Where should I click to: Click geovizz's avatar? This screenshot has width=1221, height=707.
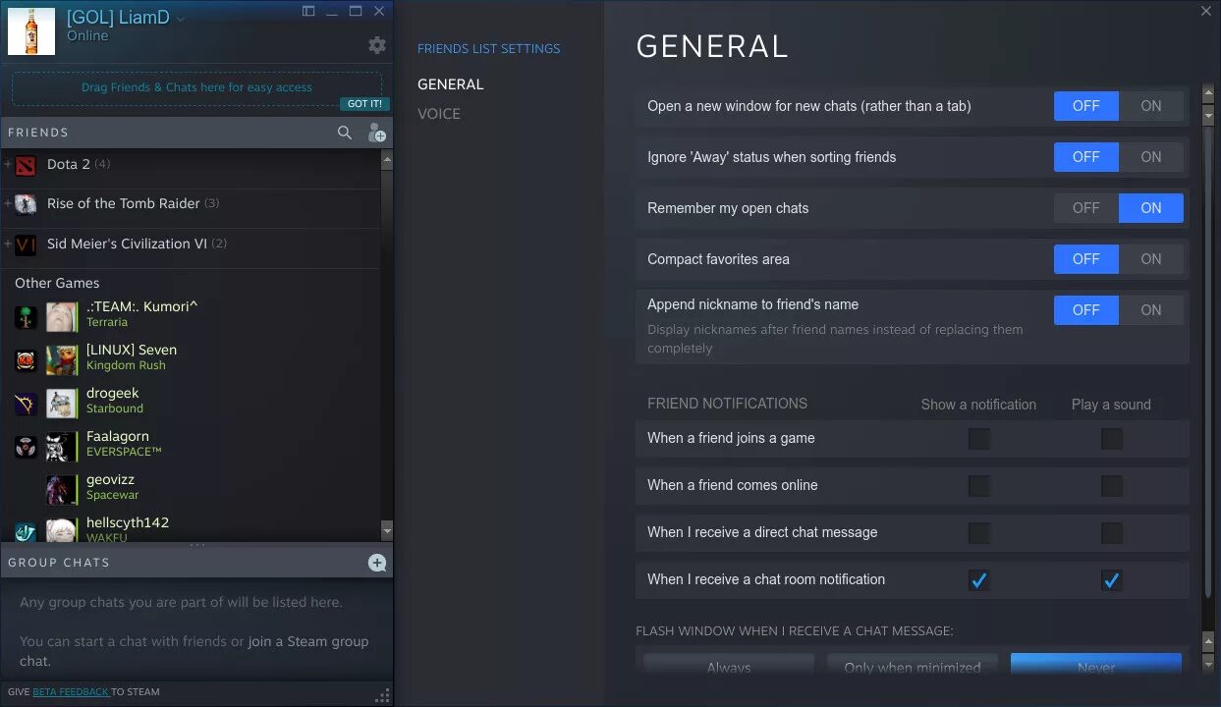(61, 490)
